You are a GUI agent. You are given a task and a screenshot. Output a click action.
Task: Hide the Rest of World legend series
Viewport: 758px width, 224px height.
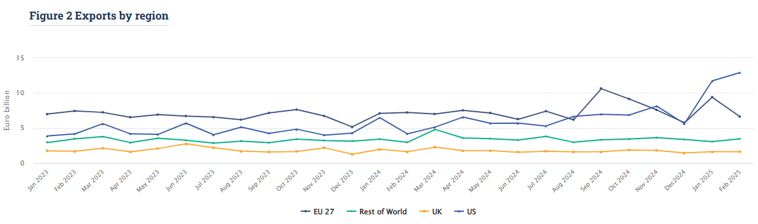coord(377,212)
